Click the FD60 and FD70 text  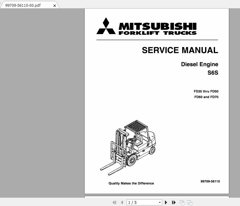tap(206, 97)
